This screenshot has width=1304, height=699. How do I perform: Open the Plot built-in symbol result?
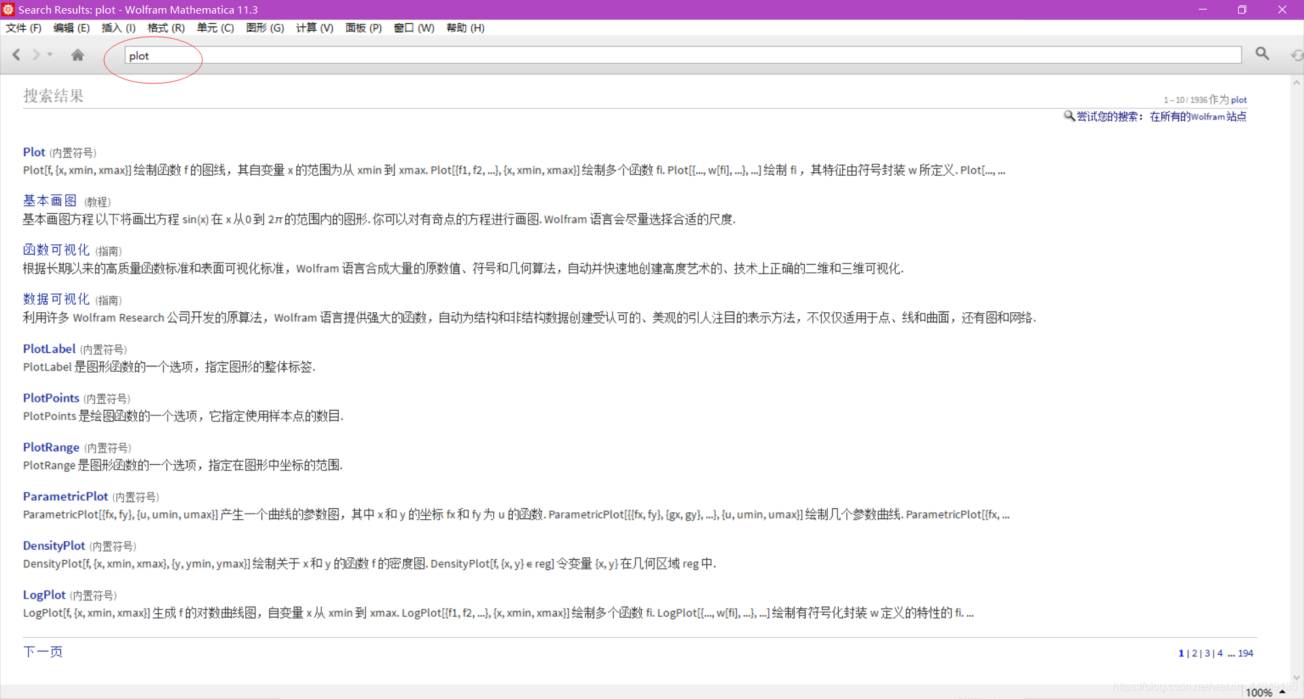tap(34, 152)
